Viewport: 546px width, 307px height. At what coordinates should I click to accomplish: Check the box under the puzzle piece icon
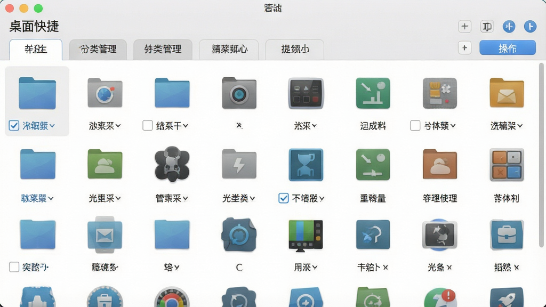(x=415, y=125)
